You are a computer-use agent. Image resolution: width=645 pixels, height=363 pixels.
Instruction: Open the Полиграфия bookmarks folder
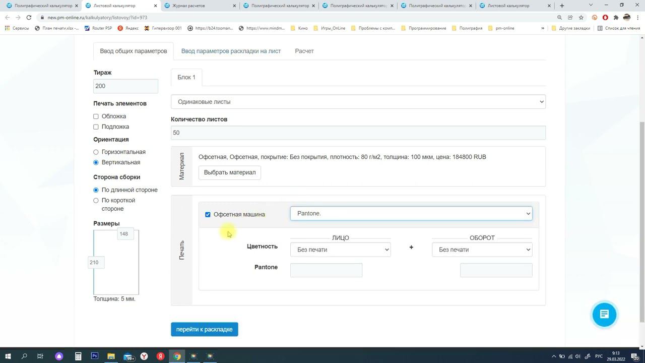pos(467,28)
